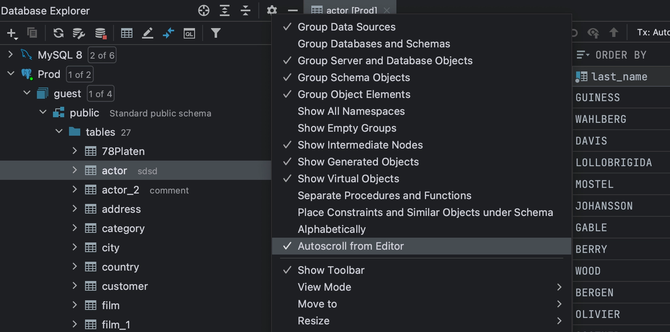
Task: Toggle Group Schema Objects off
Action: click(x=421, y=77)
